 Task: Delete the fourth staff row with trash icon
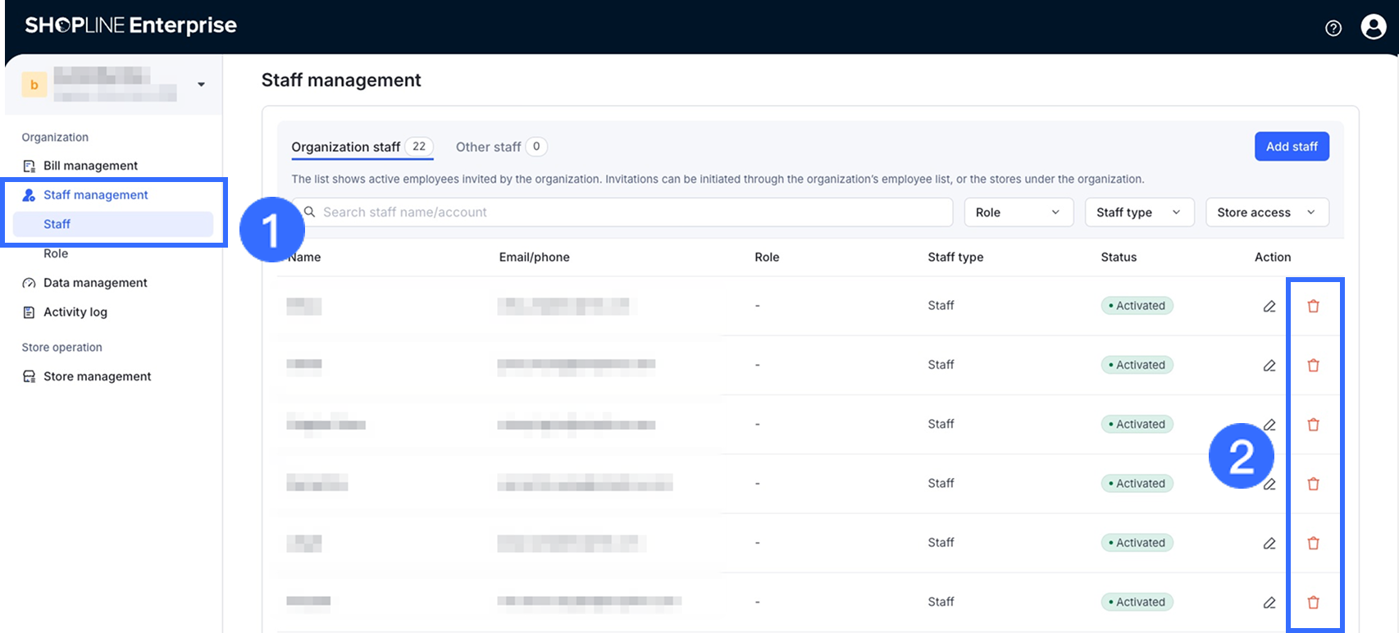tap(1313, 484)
